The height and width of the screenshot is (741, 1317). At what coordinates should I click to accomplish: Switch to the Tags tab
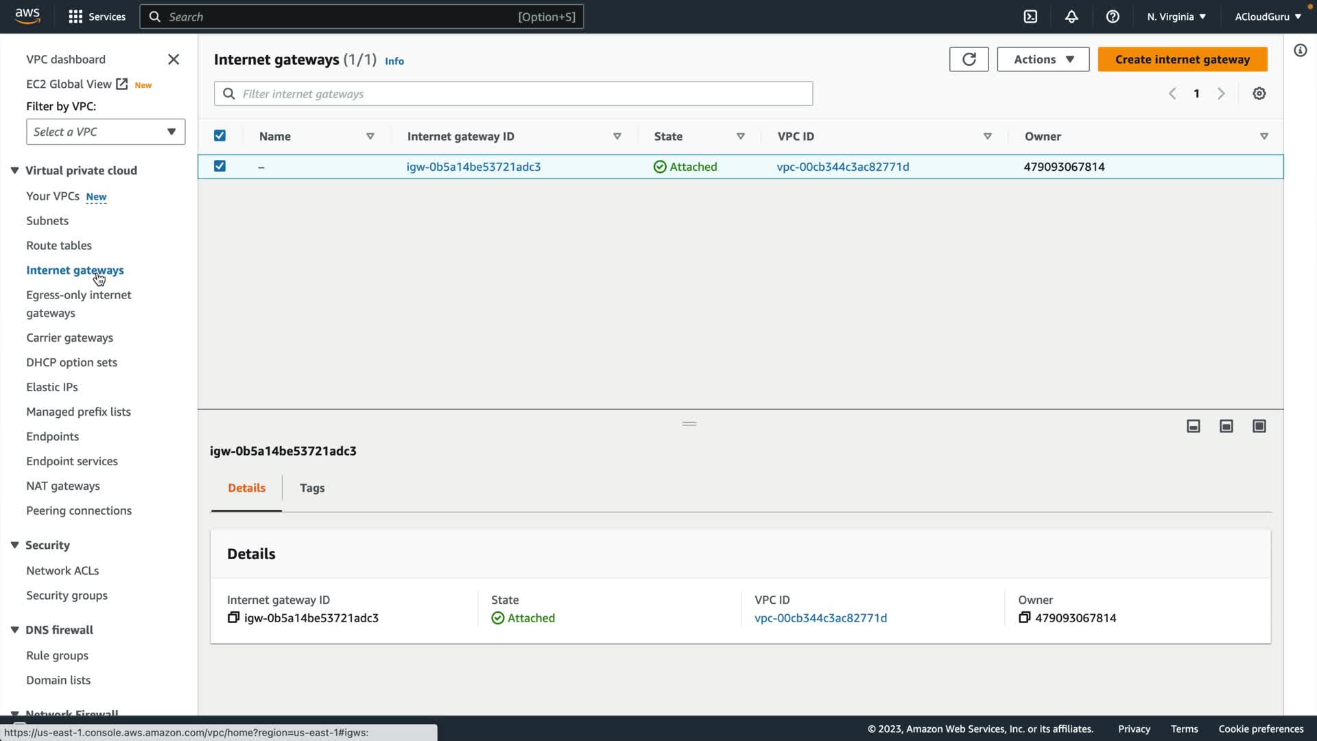coord(312,488)
